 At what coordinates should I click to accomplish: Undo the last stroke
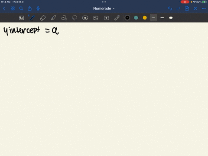170,9
